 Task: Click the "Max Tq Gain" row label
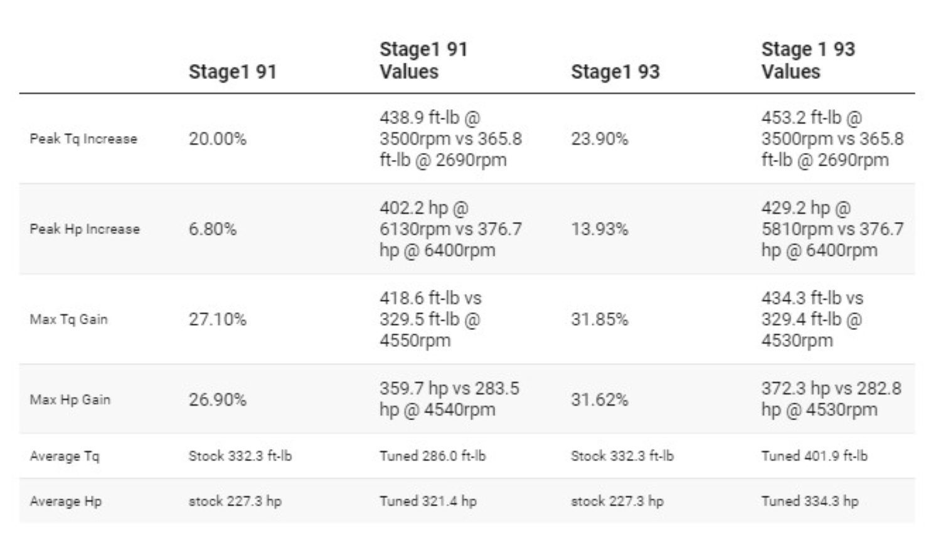68,319
